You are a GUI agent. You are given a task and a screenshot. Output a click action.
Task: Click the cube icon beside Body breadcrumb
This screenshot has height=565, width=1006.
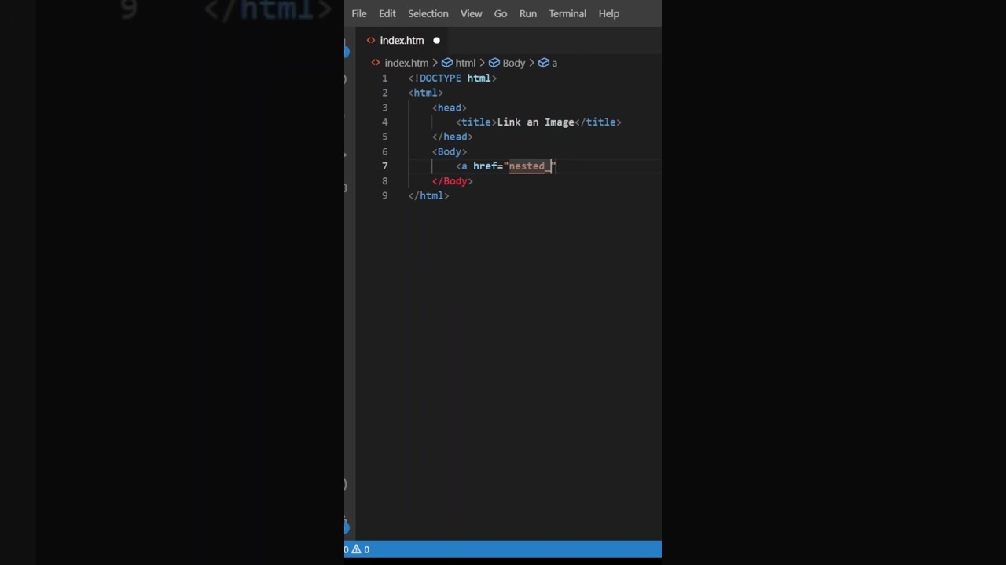tap(494, 63)
